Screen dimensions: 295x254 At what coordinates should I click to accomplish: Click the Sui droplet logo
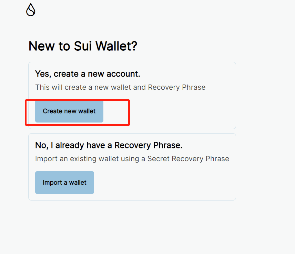(x=31, y=10)
